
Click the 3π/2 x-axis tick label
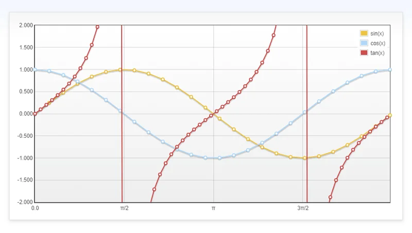click(303, 208)
